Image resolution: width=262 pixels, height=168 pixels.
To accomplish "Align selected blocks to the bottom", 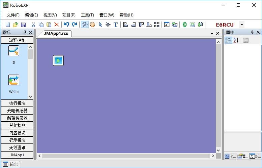I will (149, 25).
